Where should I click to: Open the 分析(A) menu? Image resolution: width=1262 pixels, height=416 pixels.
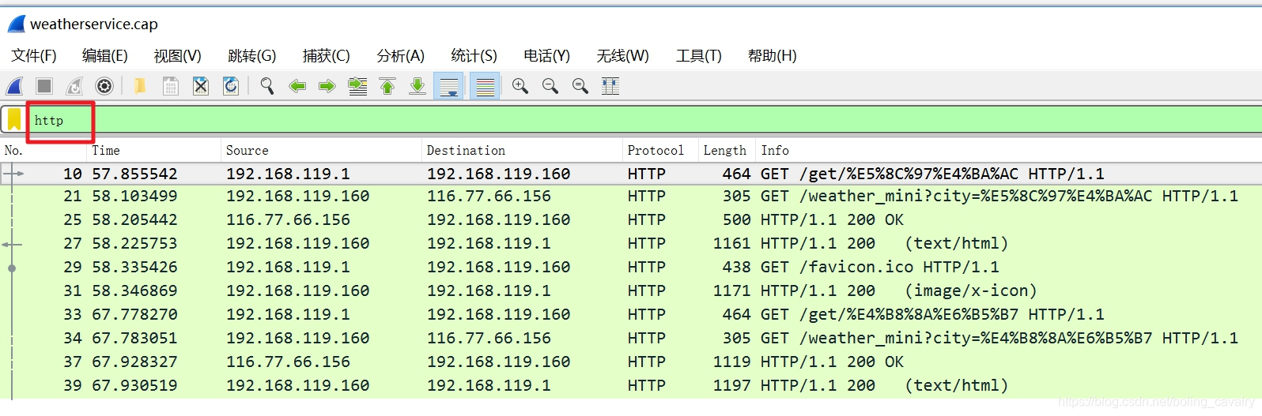coord(400,56)
